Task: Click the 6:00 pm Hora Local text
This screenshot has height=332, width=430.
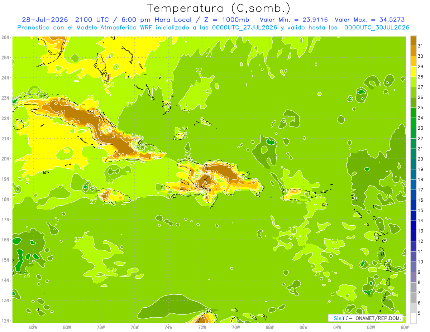Action: click(x=157, y=20)
